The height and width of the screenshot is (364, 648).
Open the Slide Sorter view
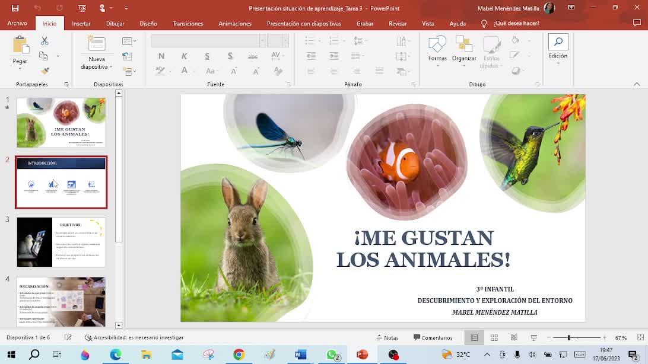click(494, 338)
